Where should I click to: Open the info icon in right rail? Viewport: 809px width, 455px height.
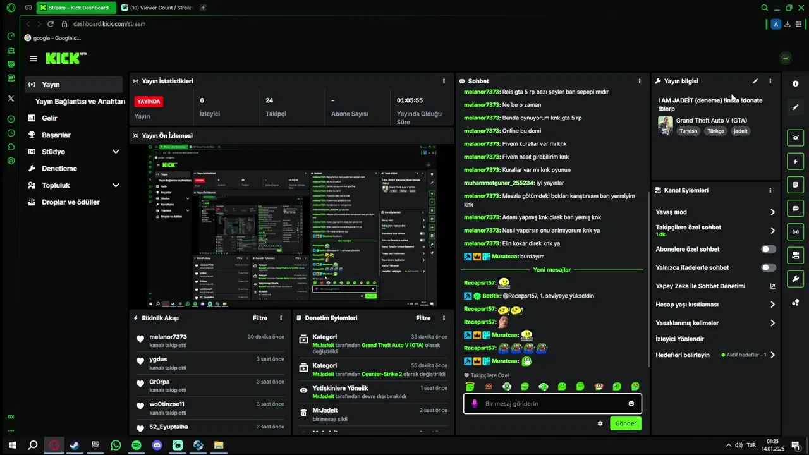795,83
